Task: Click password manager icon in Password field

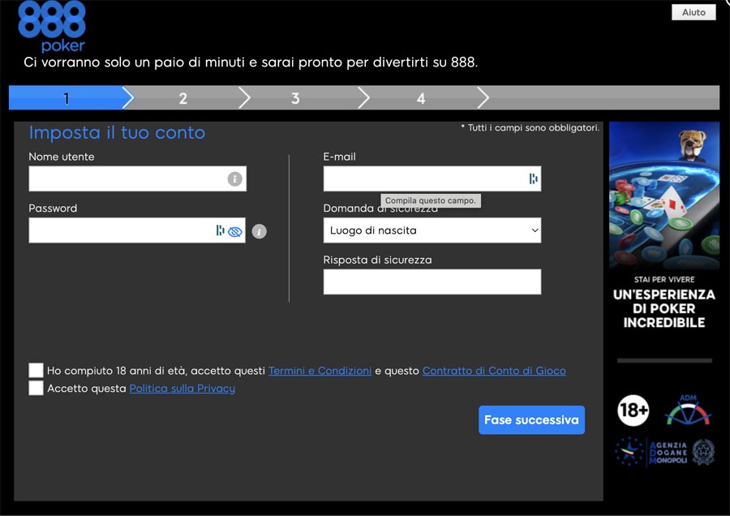Action: [220, 230]
